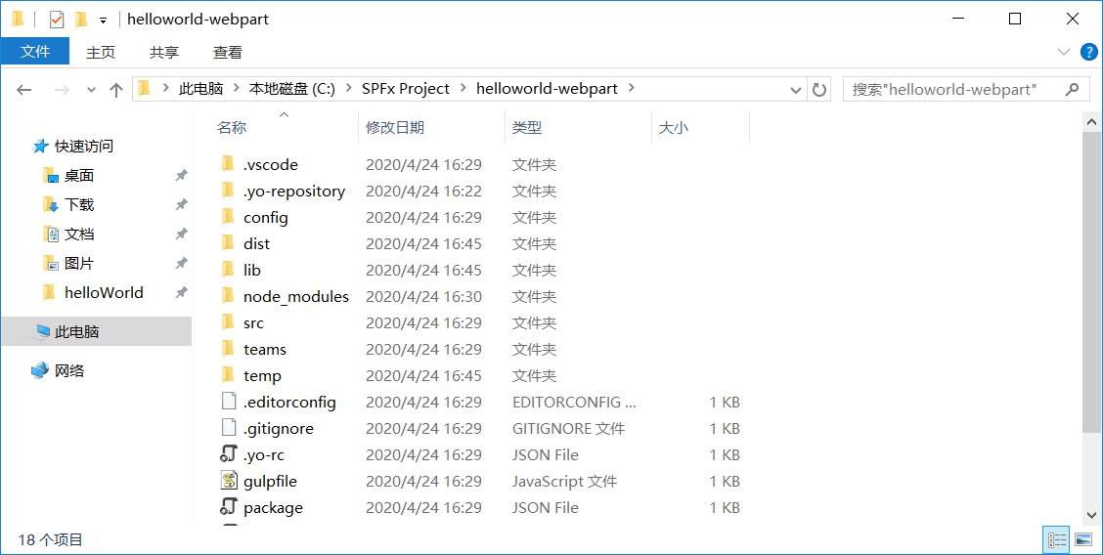Expand the ribbon with the chevron
Screen dimensions: 1103x555
click(1064, 52)
